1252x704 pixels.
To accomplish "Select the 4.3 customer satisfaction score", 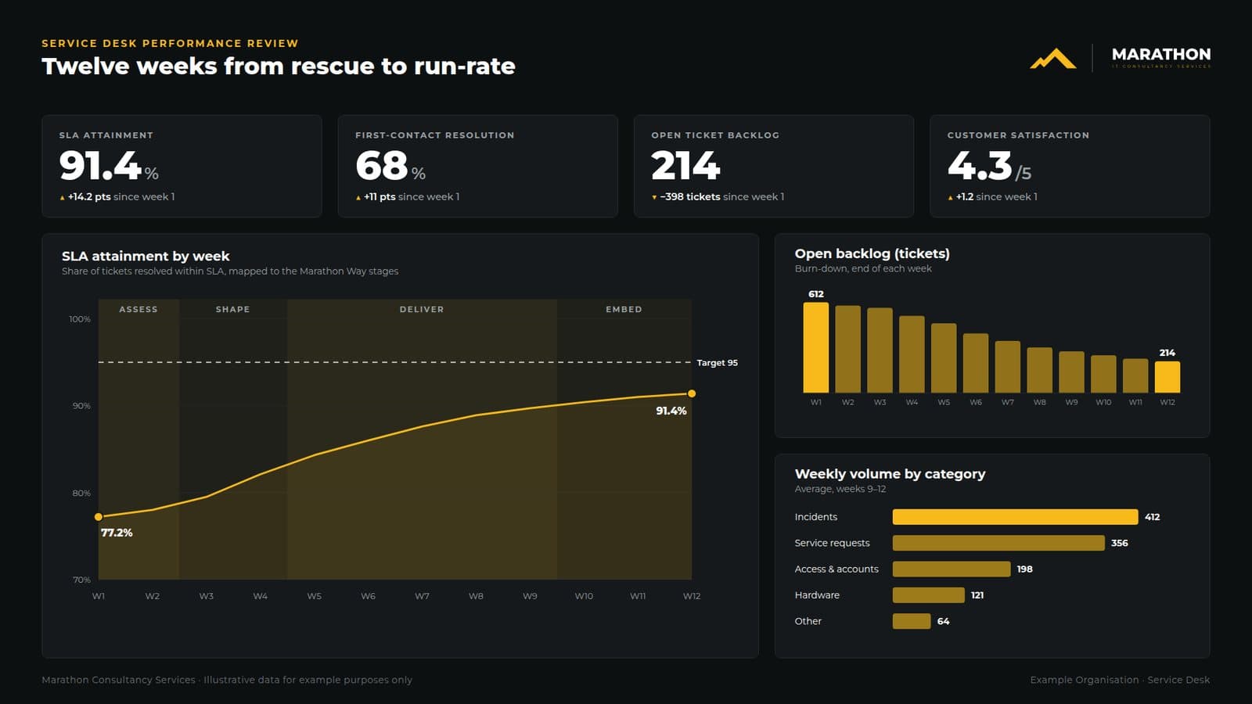I will click(989, 165).
